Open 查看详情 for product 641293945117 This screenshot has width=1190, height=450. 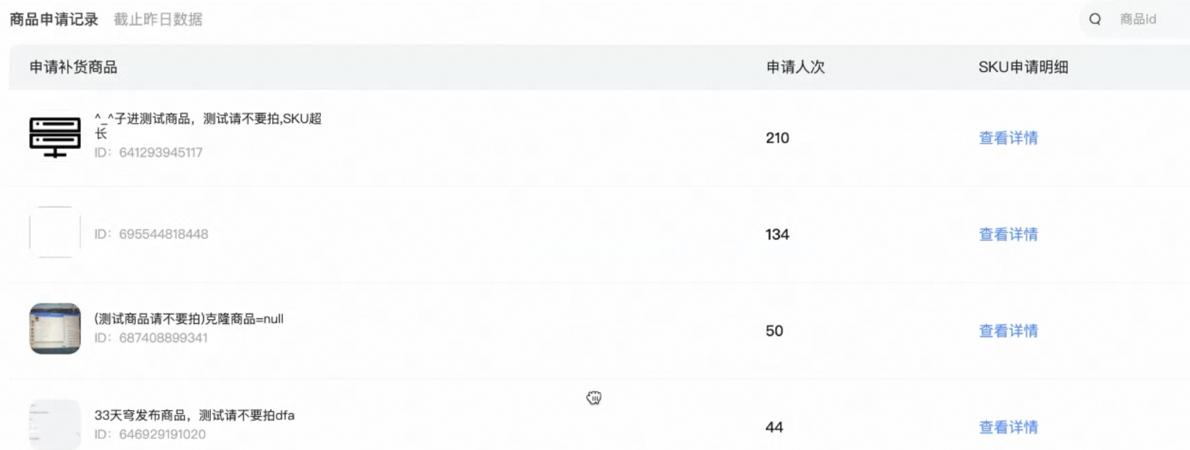pyautogui.click(x=1008, y=138)
